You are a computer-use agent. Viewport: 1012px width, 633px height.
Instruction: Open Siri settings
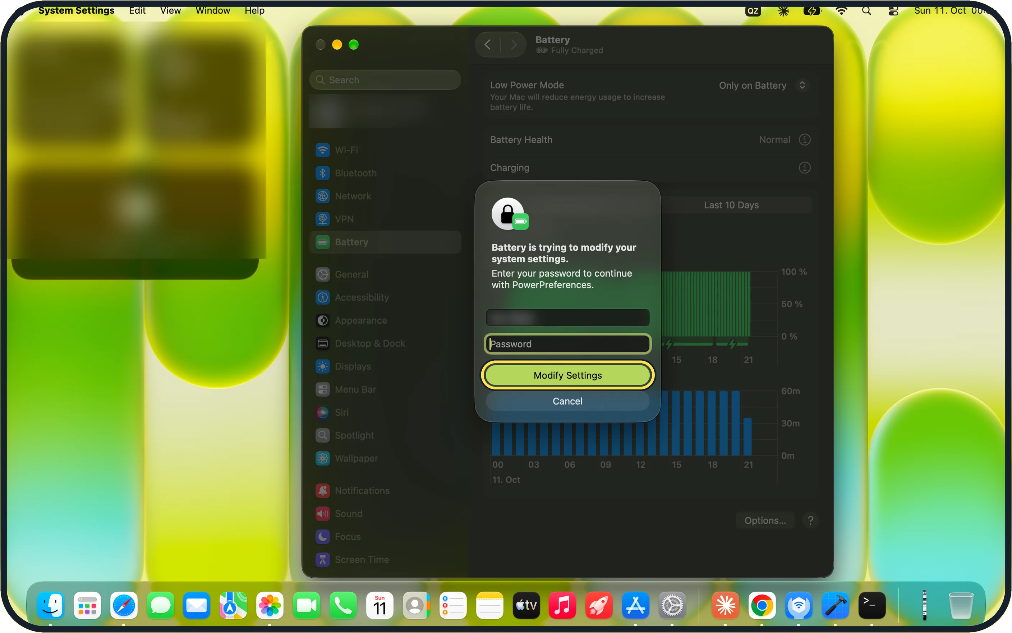coord(385,412)
